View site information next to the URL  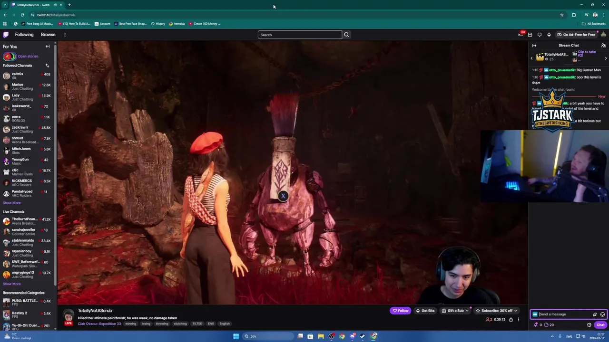(x=32, y=15)
